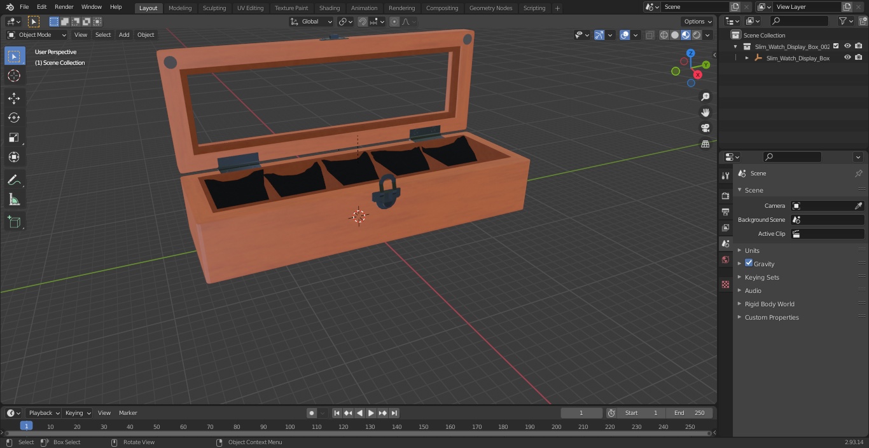
Task: Click frame 1 playhead marker on timeline
Action: (26, 426)
